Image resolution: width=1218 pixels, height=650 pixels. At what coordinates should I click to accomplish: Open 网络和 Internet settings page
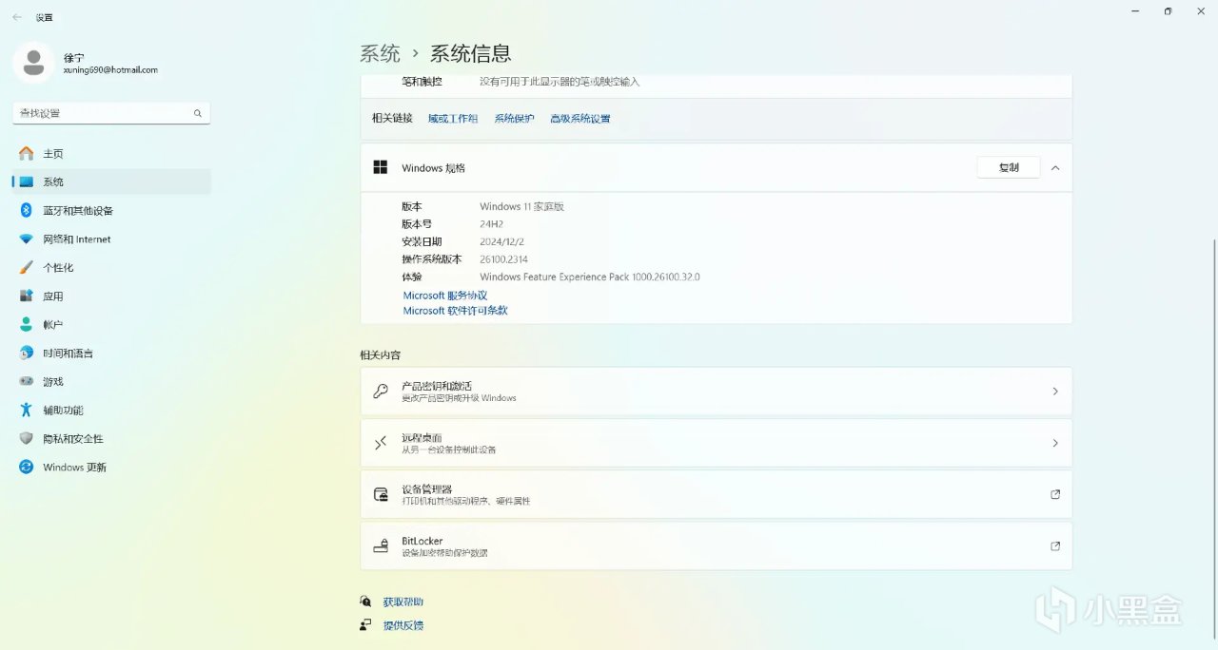(x=111, y=239)
